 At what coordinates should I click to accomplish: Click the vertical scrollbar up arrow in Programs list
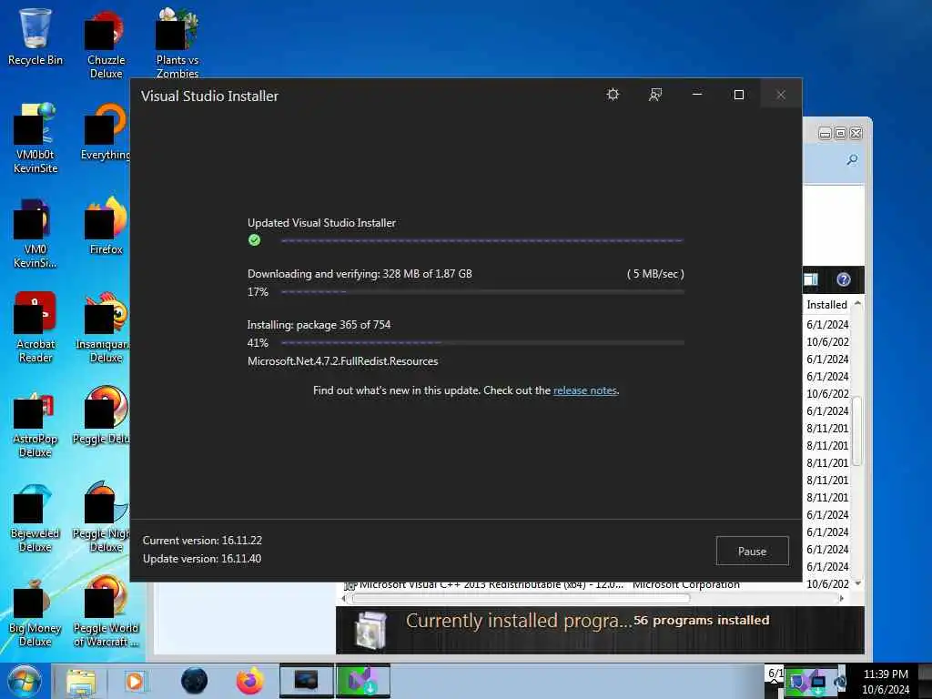tap(857, 303)
